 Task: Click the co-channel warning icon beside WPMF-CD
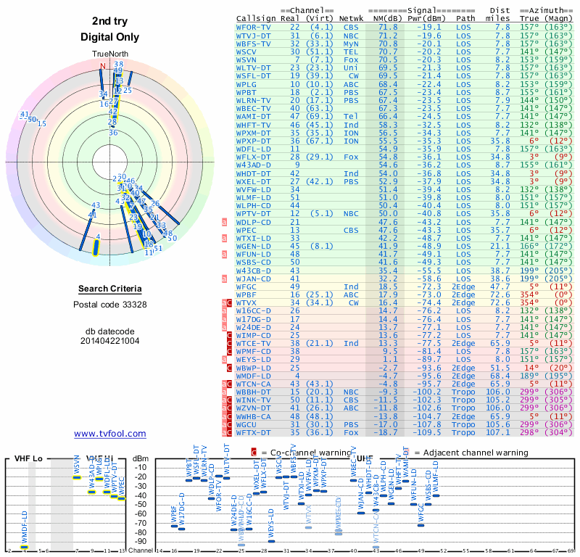(231, 351)
